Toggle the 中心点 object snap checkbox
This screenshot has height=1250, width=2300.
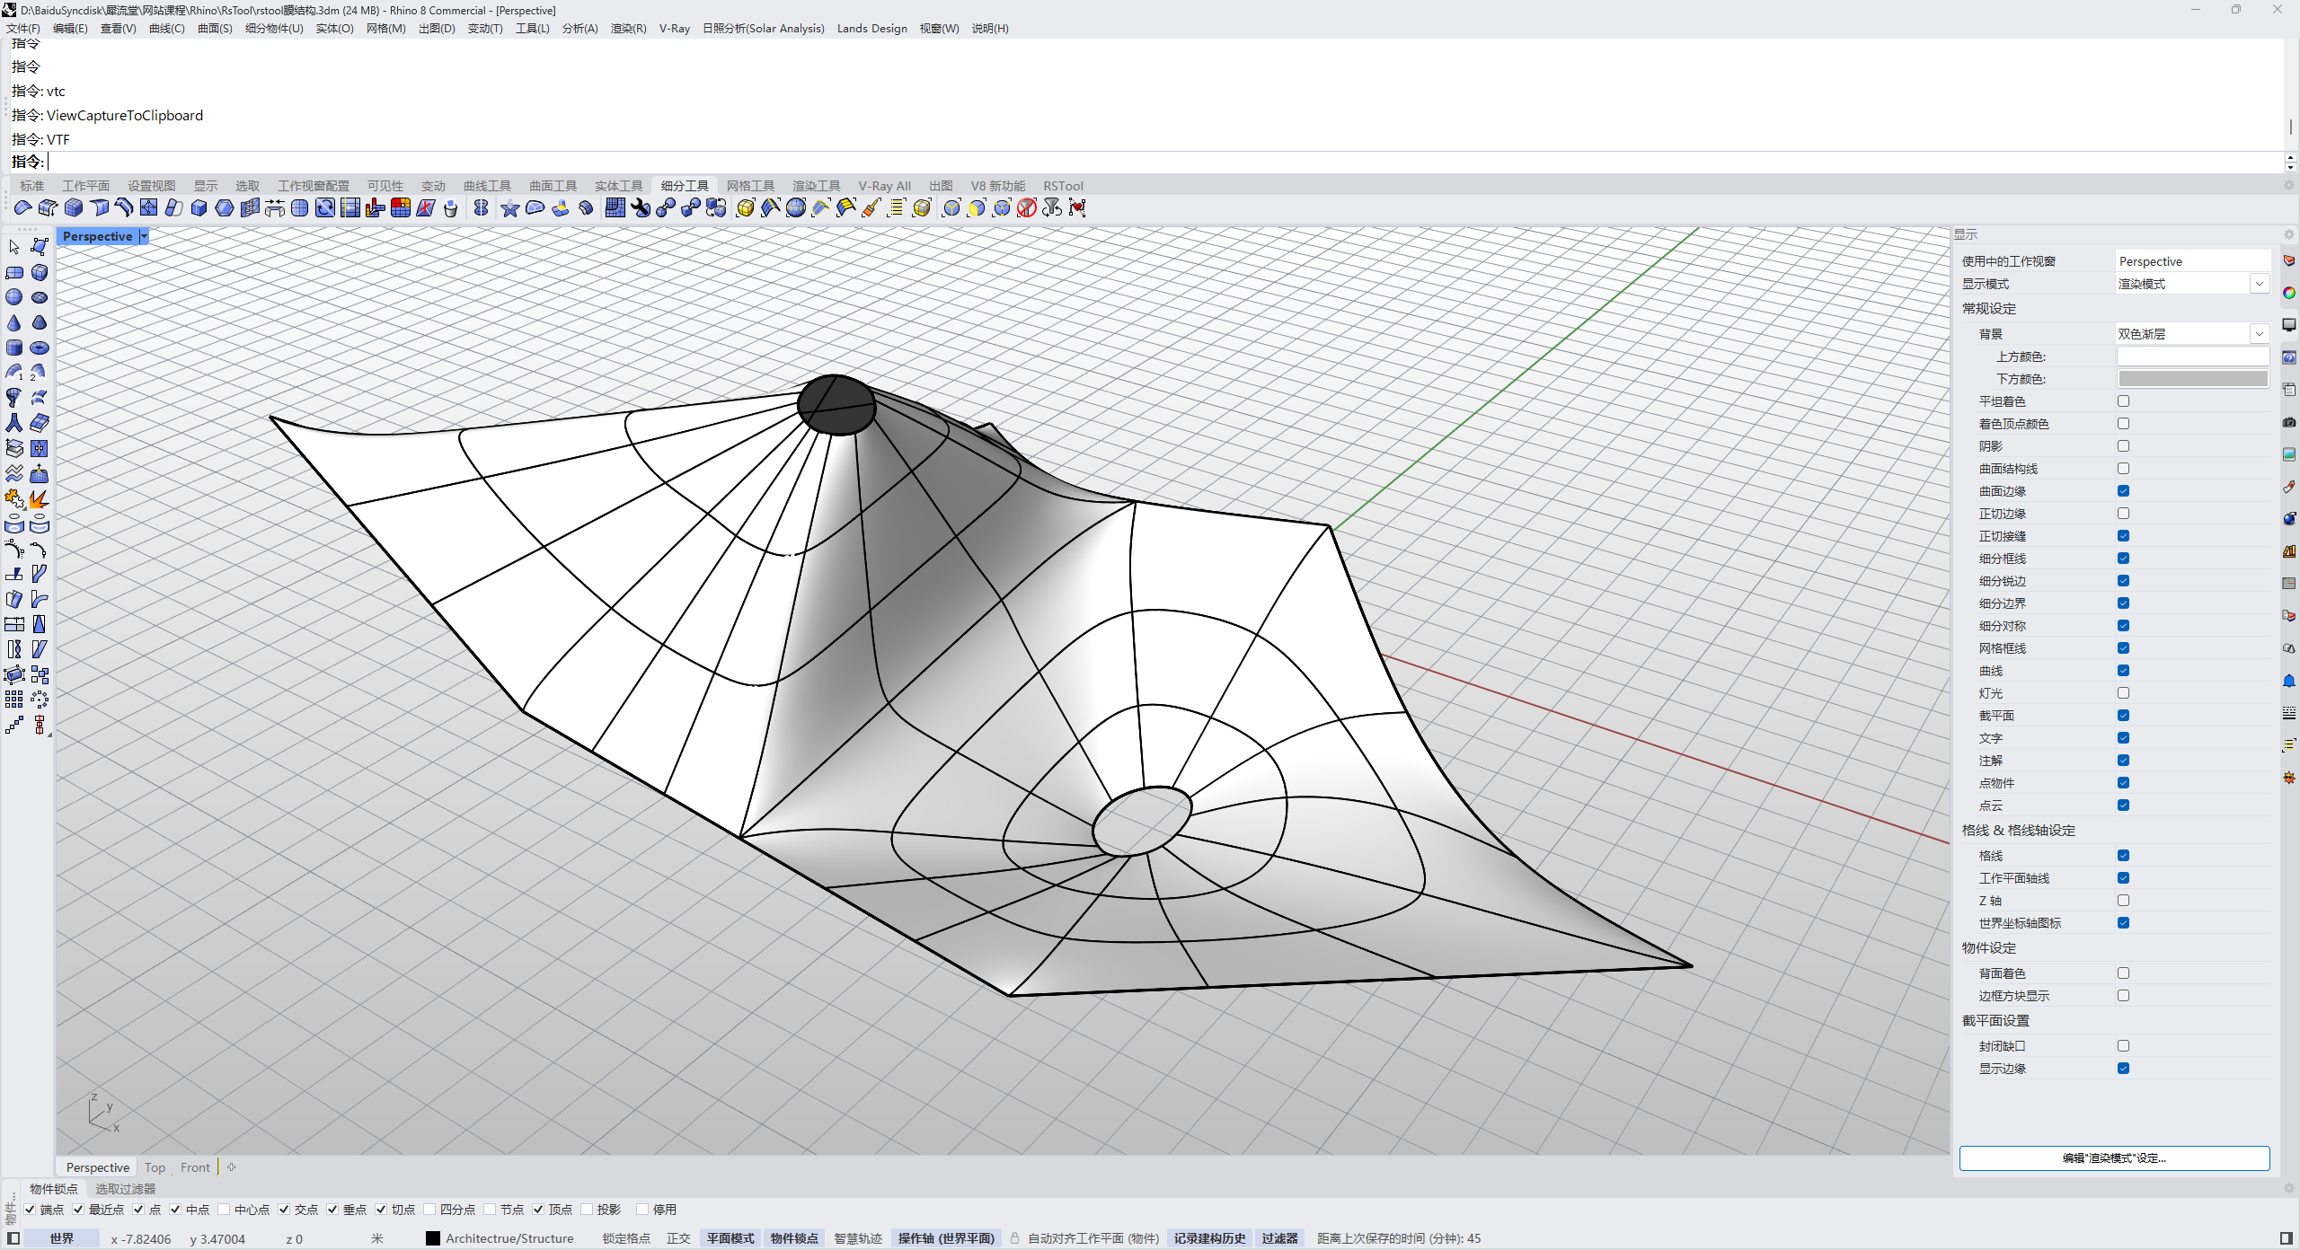[x=225, y=1210]
